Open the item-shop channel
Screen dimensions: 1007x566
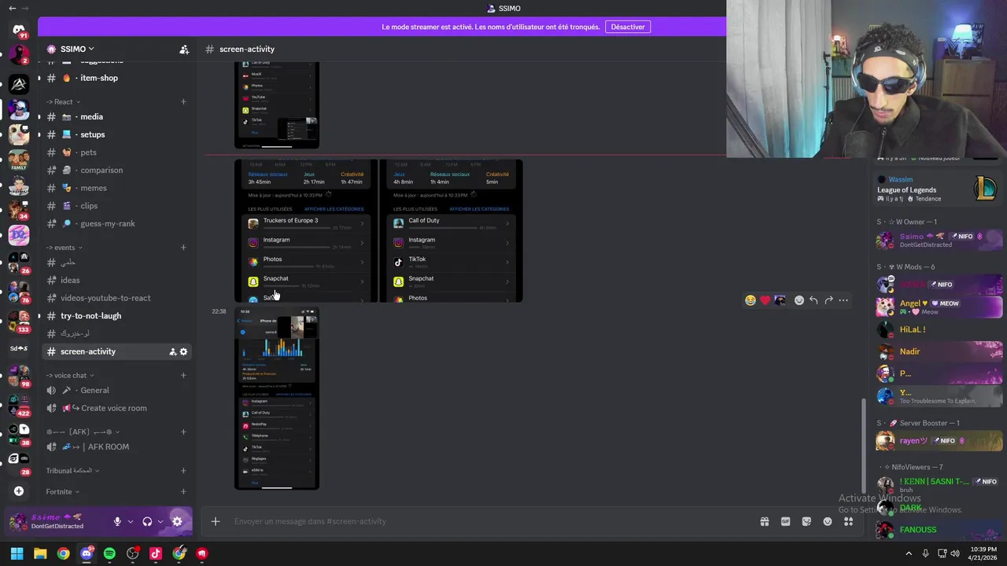click(x=116, y=78)
